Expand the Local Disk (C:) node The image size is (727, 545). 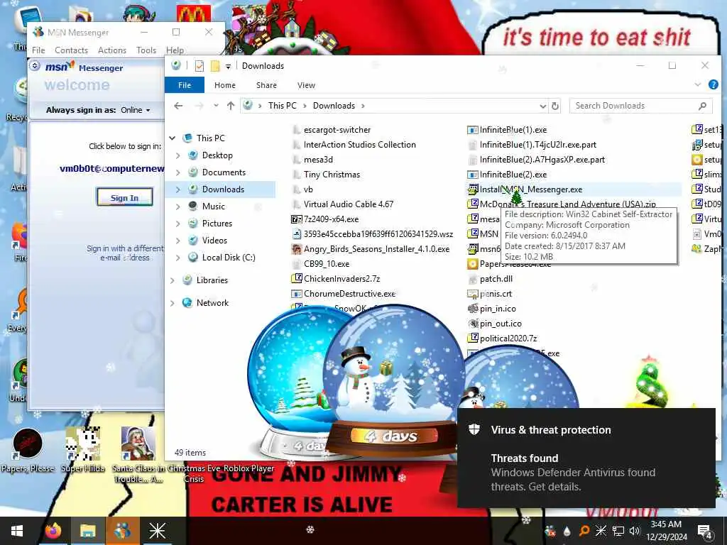coord(178,258)
